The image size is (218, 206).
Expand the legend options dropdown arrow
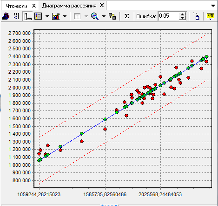coord(47,16)
